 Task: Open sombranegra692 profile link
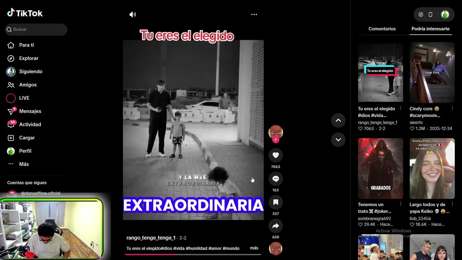coord(374,218)
